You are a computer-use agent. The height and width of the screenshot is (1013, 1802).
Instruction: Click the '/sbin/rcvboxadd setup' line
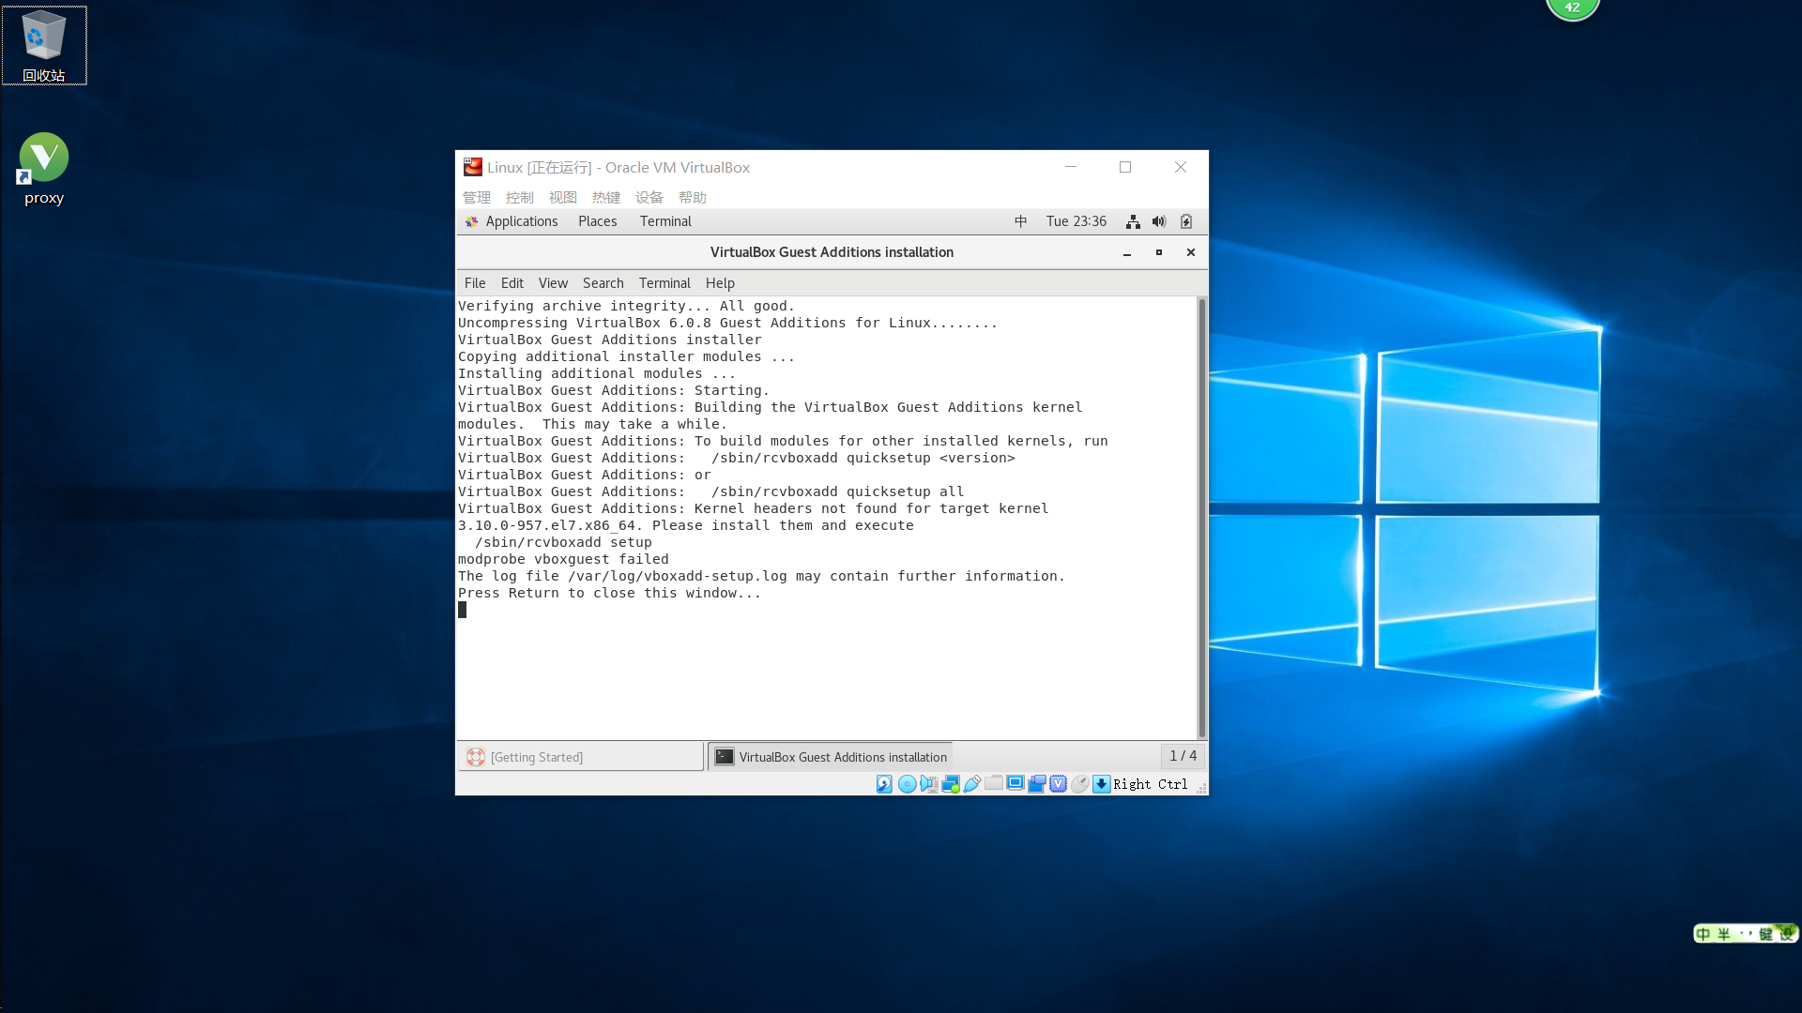coord(563,542)
